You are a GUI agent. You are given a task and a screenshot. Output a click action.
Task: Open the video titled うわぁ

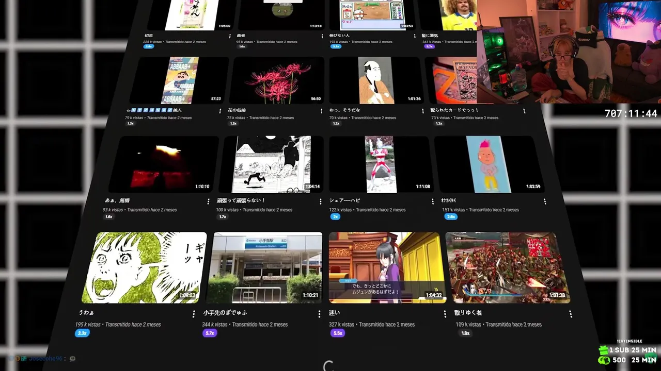click(x=86, y=313)
